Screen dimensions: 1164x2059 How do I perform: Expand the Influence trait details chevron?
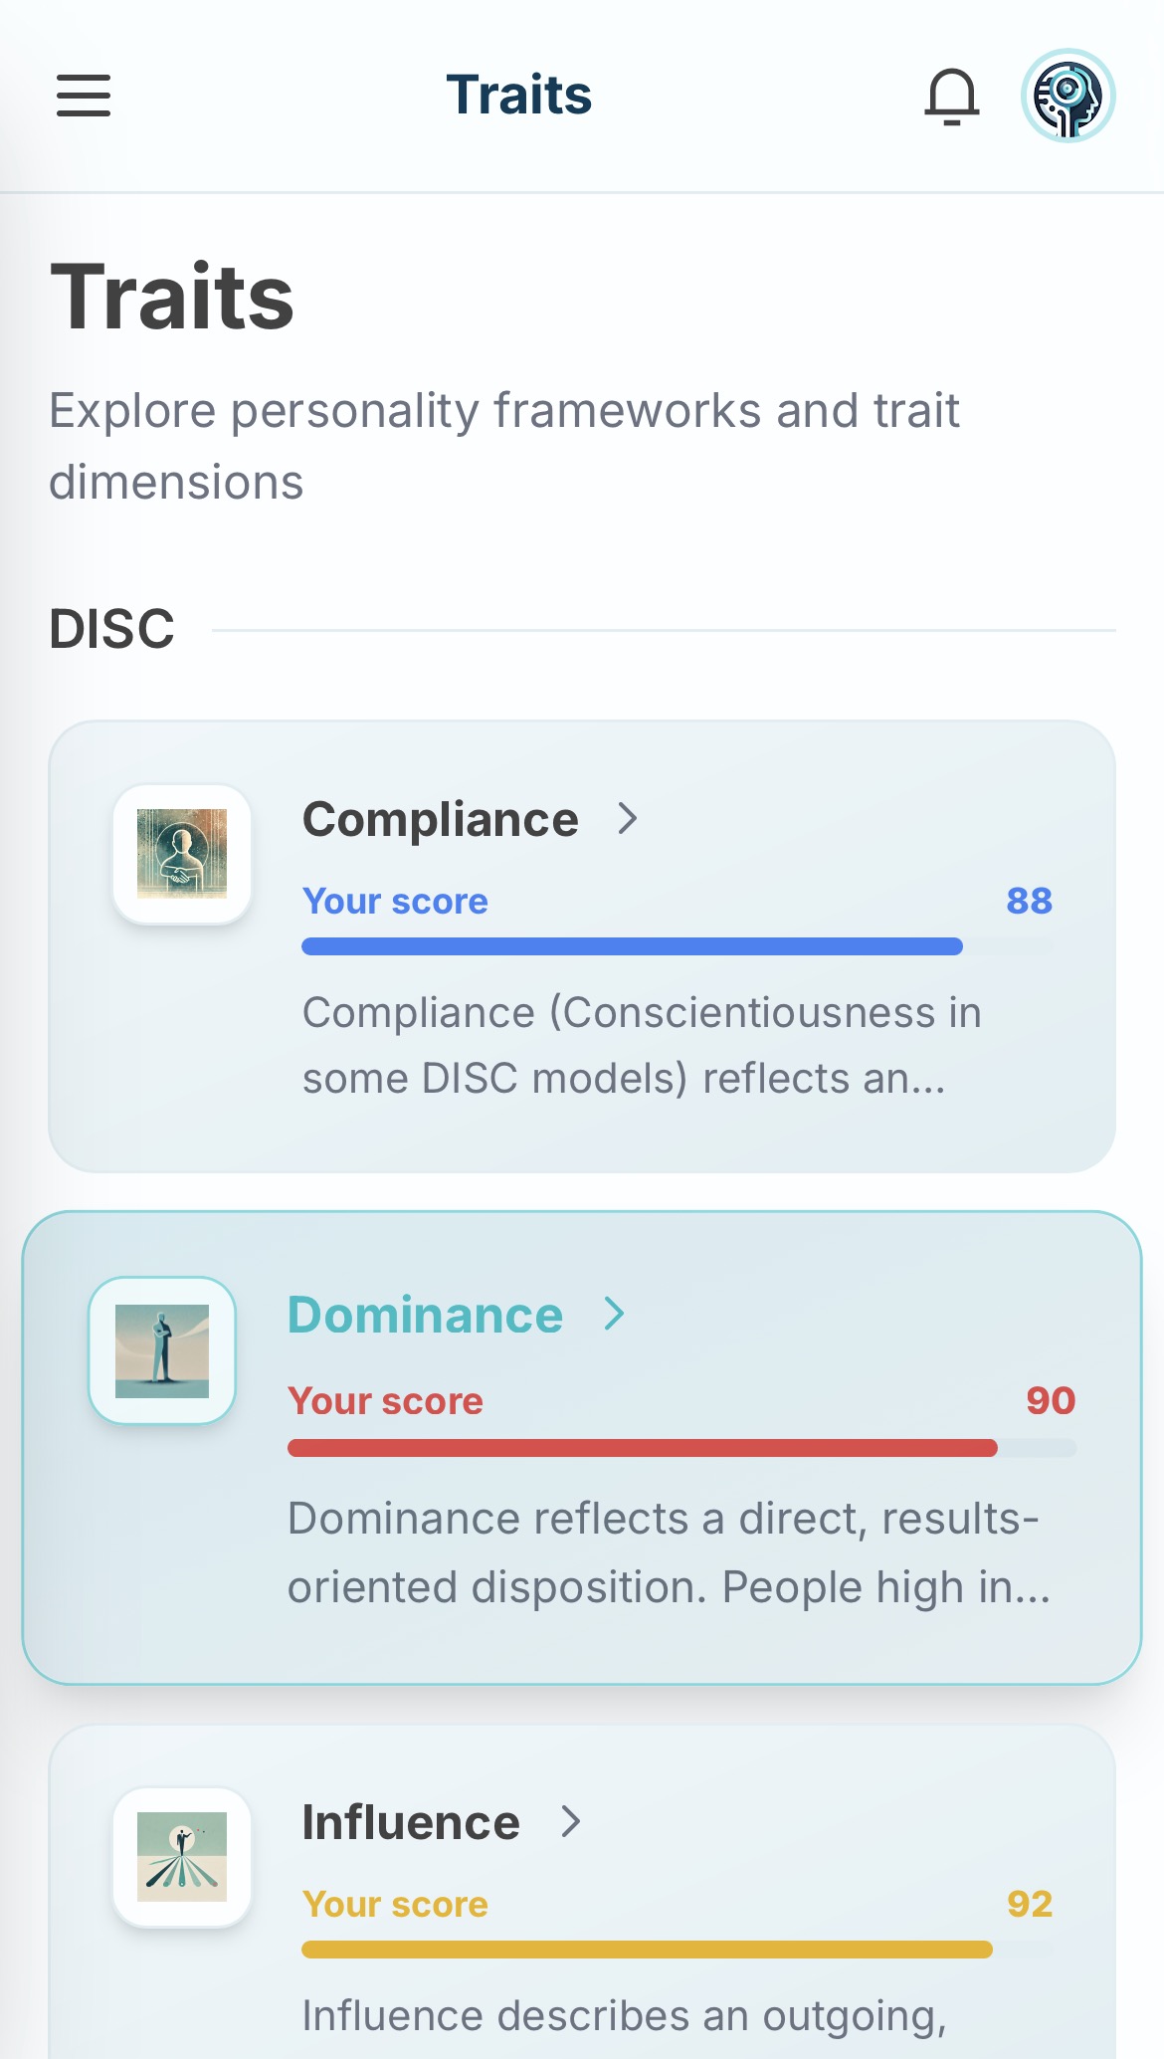[572, 1822]
